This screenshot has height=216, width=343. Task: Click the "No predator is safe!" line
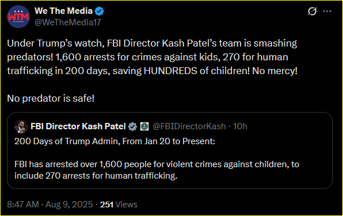point(51,98)
